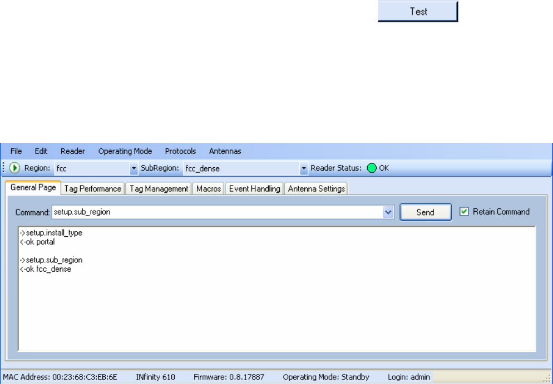Toggle the Retain Command checkbox
553x384 pixels.
464,211
